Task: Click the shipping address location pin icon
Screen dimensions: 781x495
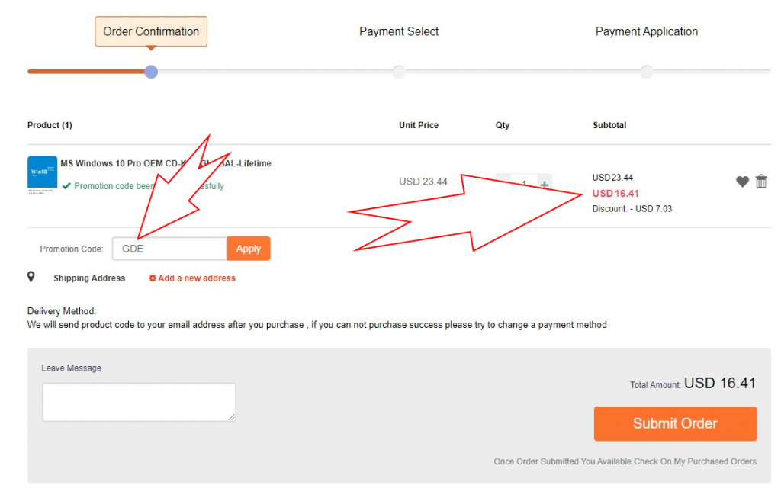Action: coord(31,277)
